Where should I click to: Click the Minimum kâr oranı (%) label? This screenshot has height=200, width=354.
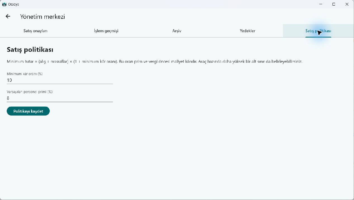tap(25, 74)
